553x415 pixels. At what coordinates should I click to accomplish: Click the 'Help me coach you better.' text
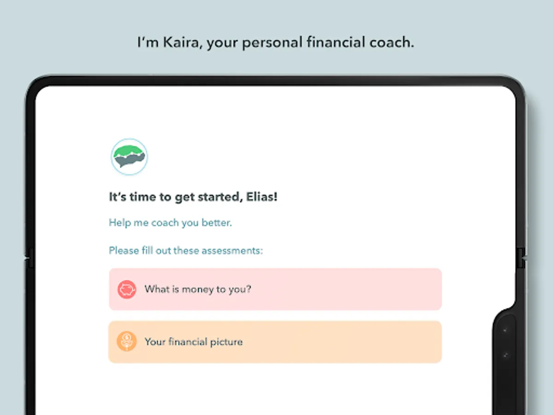click(x=170, y=223)
